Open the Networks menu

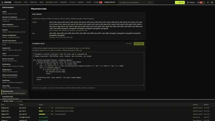(63, 2)
